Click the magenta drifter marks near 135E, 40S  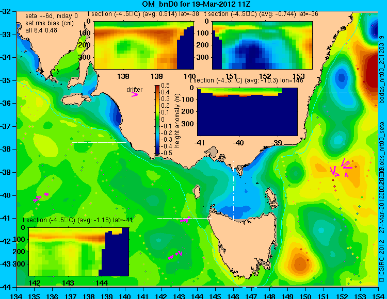click(x=41, y=197)
